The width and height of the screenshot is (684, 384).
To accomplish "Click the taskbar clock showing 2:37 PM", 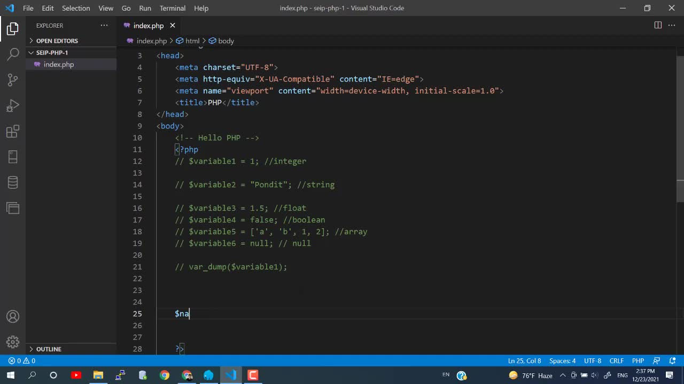I will pos(646,375).
